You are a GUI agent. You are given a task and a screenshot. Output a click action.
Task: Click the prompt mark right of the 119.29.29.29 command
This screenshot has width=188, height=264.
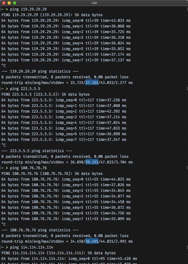[187, 9]
